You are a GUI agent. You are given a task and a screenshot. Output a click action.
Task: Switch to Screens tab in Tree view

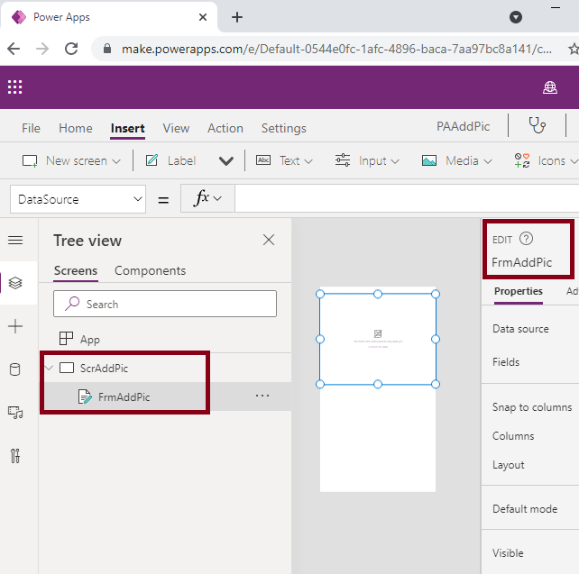pos(76,270)
